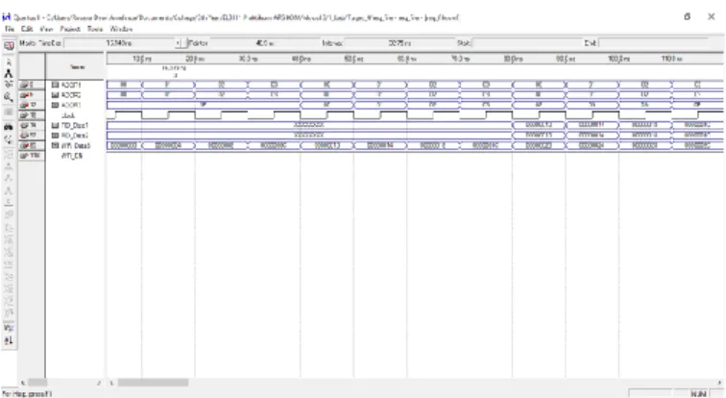The image size is (726, 398).
Task: Click the Start time field
Action: click(x=526, y=43)
